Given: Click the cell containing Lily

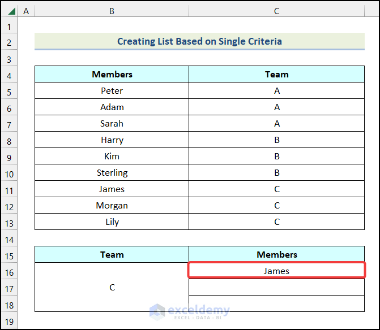Looking at the screenshot, I should 112,222.
